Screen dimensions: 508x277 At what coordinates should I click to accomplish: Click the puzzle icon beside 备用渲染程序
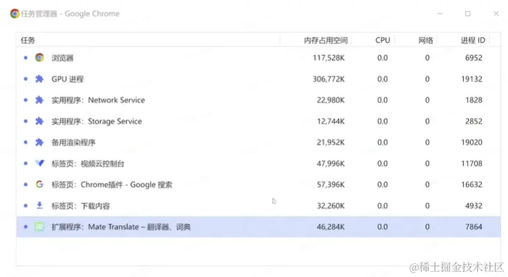(x=40, y=142)
